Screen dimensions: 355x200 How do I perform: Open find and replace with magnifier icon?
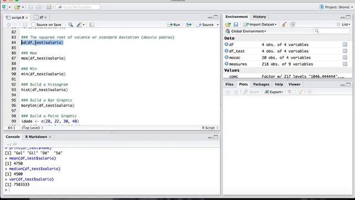(x=71, y=24)
